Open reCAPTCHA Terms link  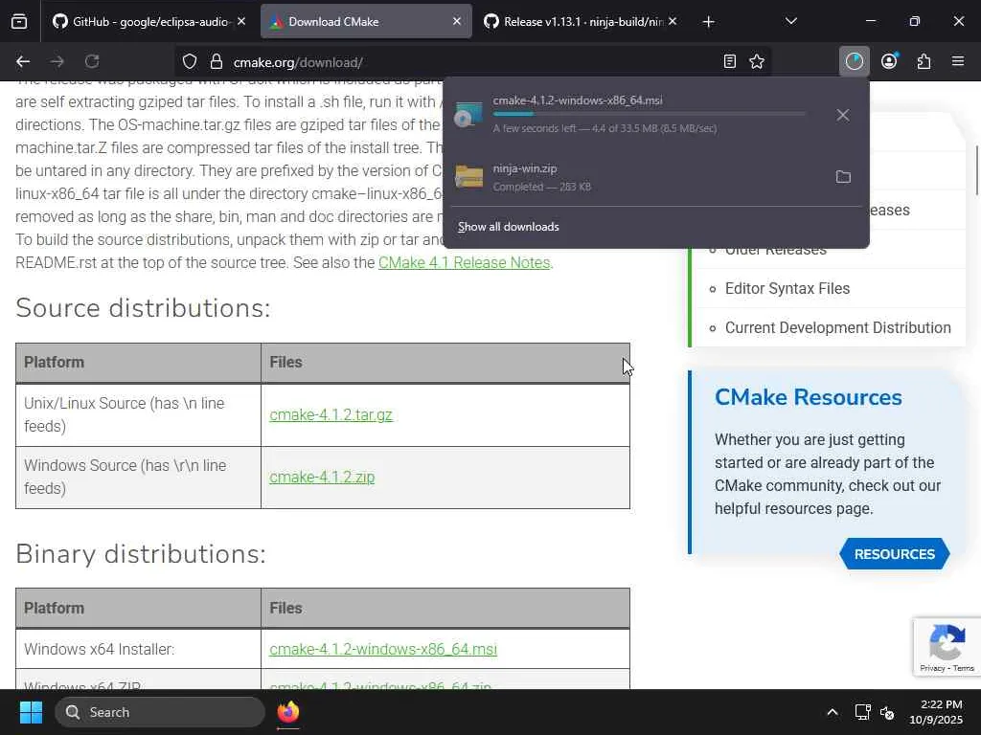click(964, 668)
